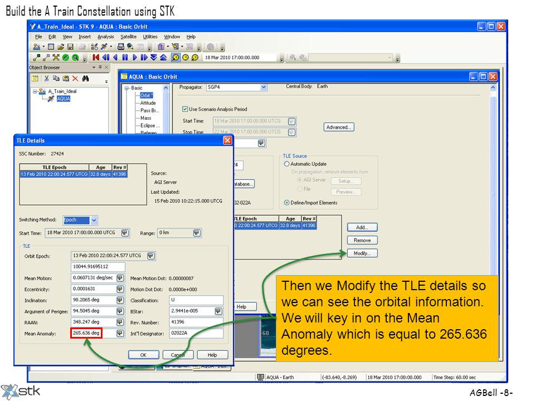Click the insert satellite toolbar icon

pyautogui.click(x=104, y=47)
